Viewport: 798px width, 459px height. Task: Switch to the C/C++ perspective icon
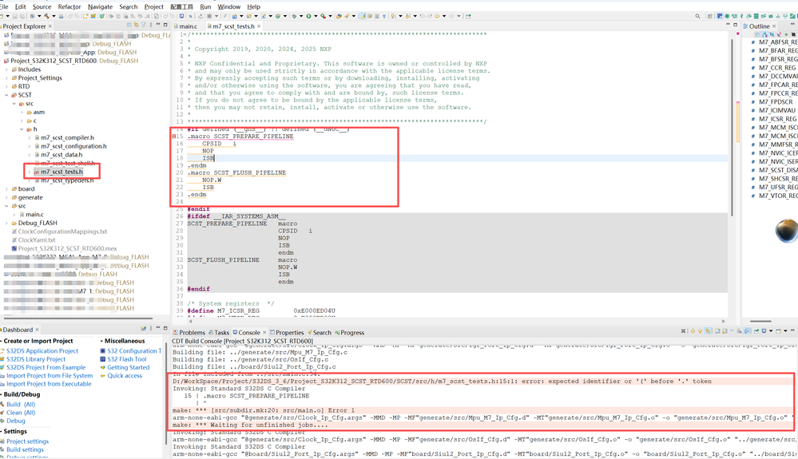pos(720,16)
